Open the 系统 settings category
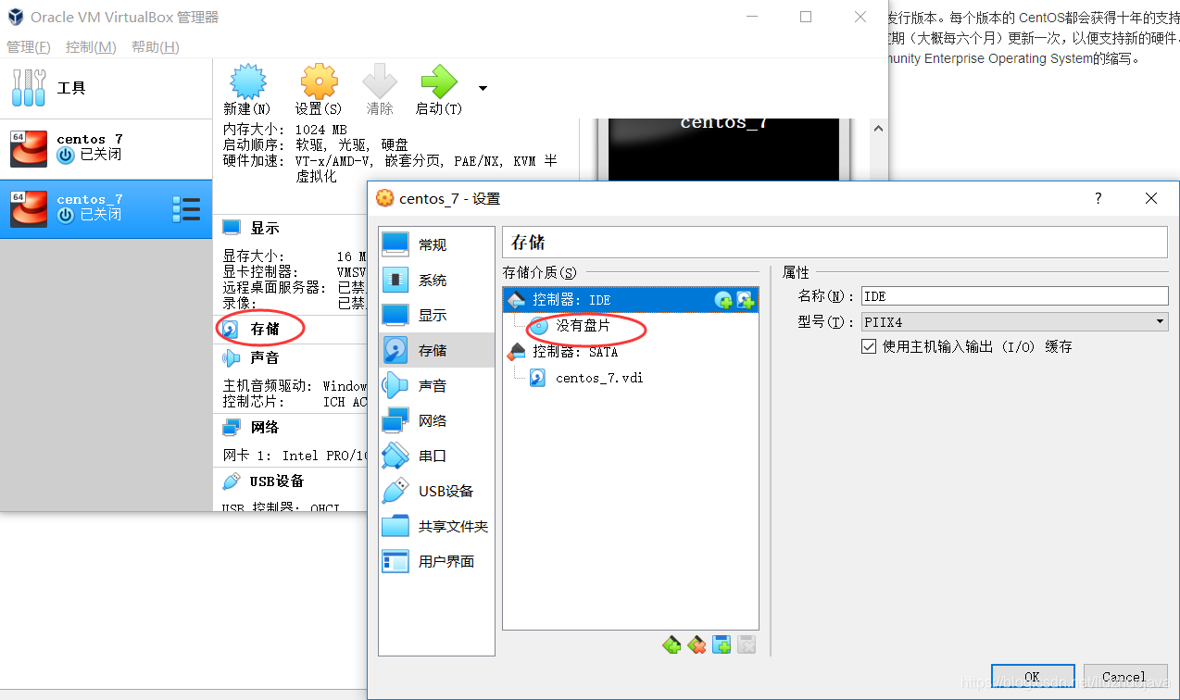This screenshot has width=1180, height=700. (x=436, y=280)
